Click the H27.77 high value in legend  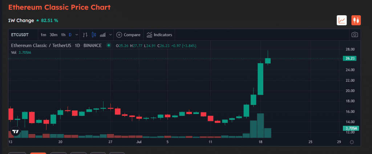(136, 45)
